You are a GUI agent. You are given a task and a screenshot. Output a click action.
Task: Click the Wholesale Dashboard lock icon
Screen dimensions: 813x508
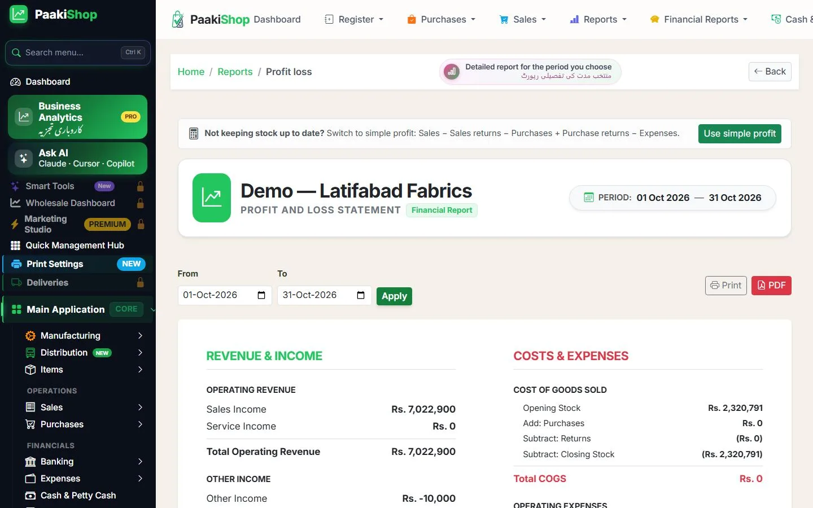click(141, 203)
